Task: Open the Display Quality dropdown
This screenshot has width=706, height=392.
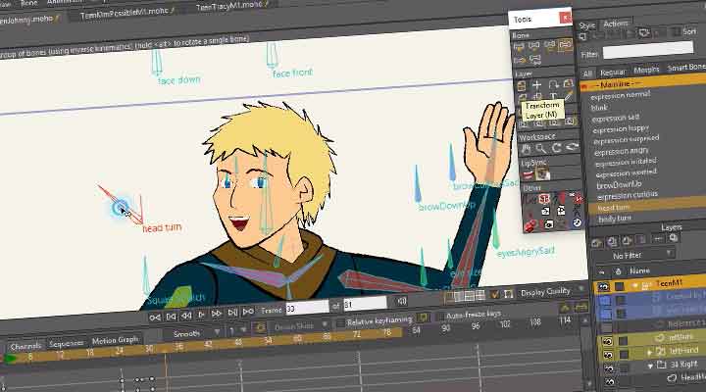Action: (x=551, y=291)
